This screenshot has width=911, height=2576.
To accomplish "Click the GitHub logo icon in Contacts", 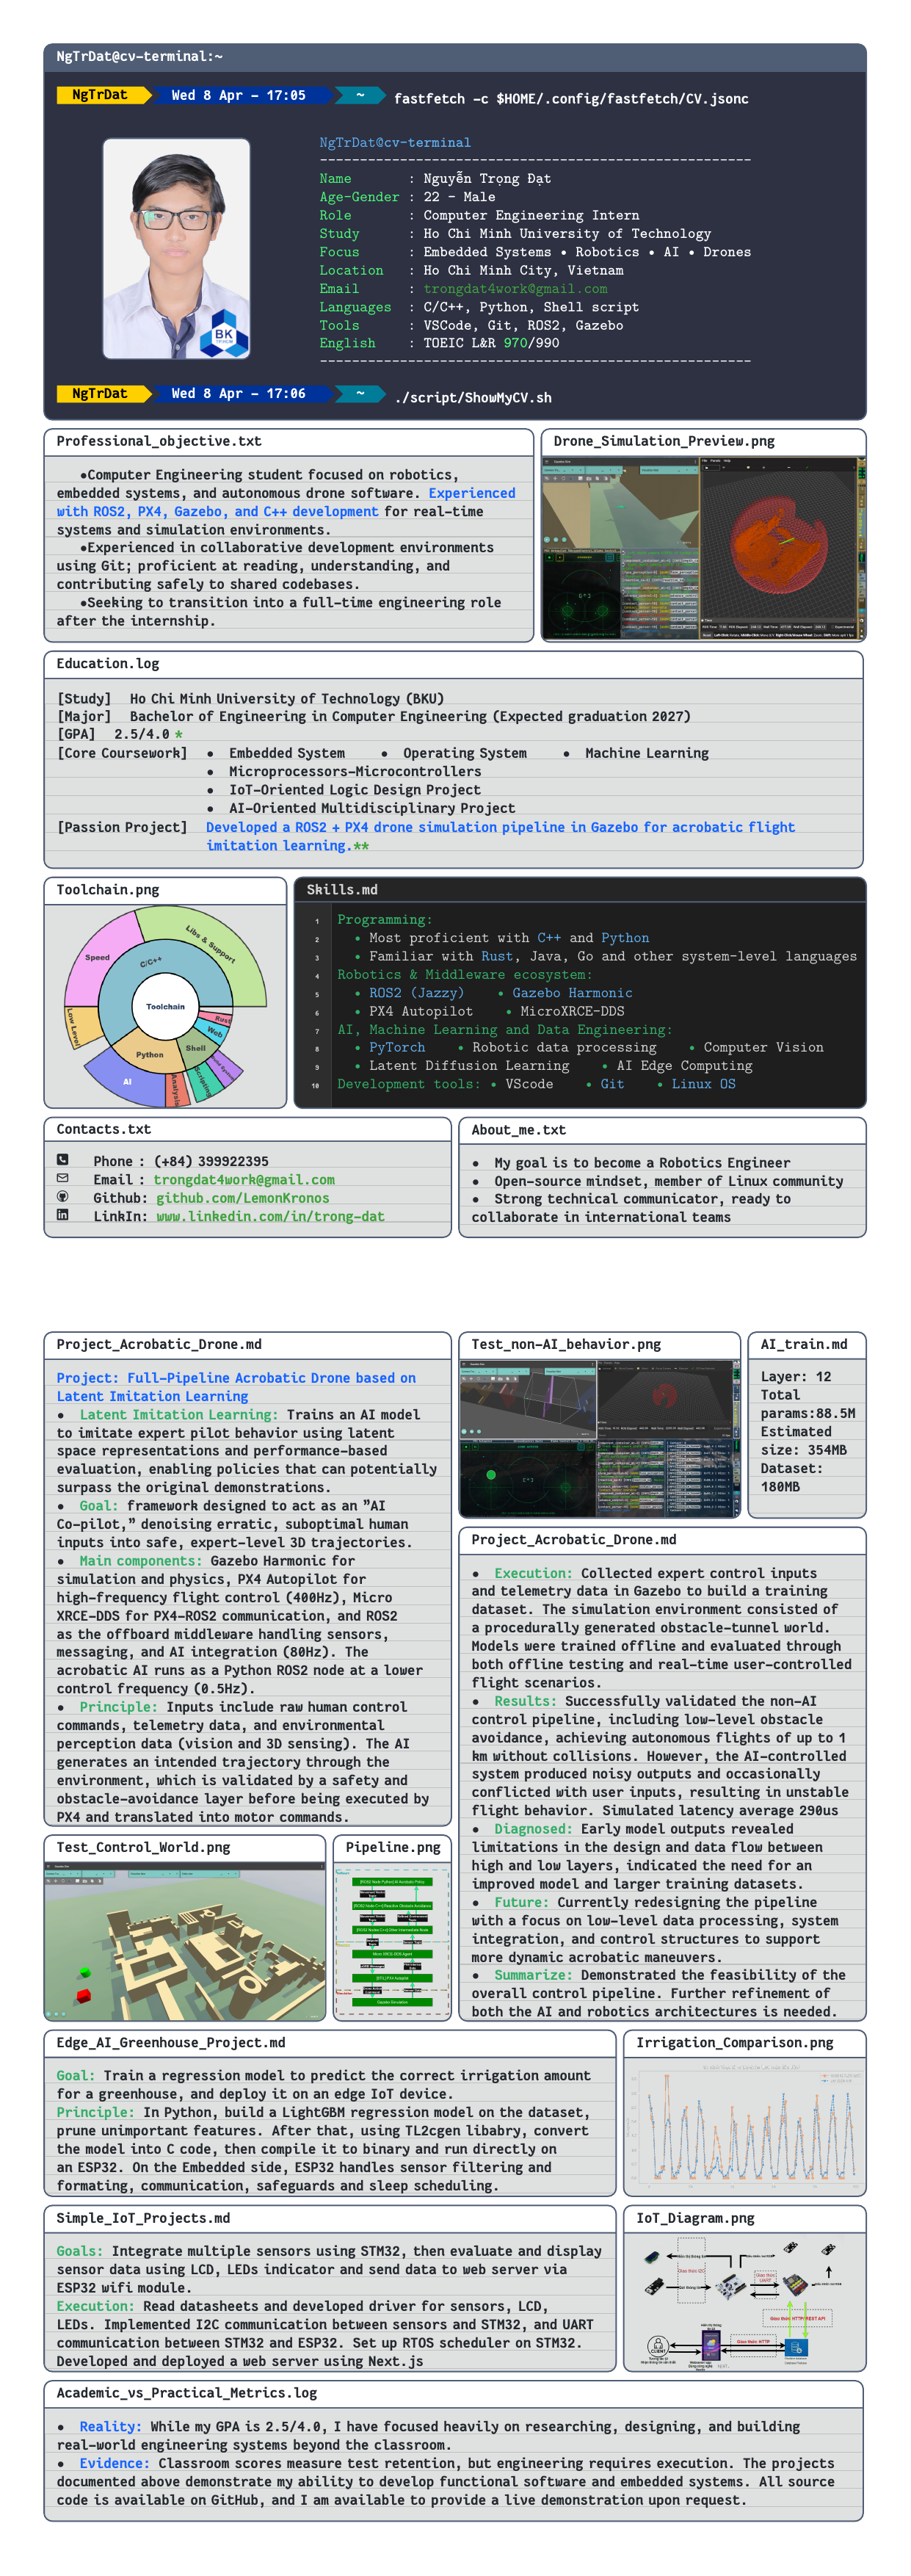I will tap(62, 1197).
